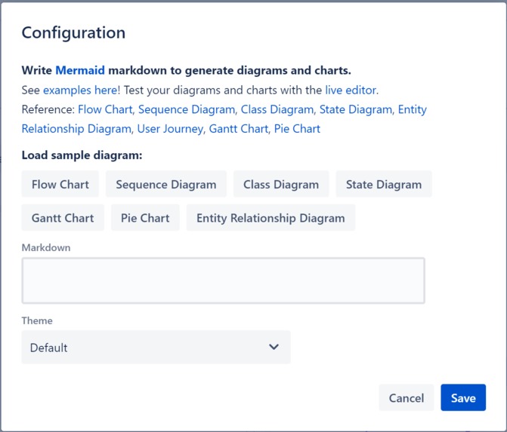Open the Gantt Chart reference link
The width and height of the screenshot is (507, 432).
point(239,129)
